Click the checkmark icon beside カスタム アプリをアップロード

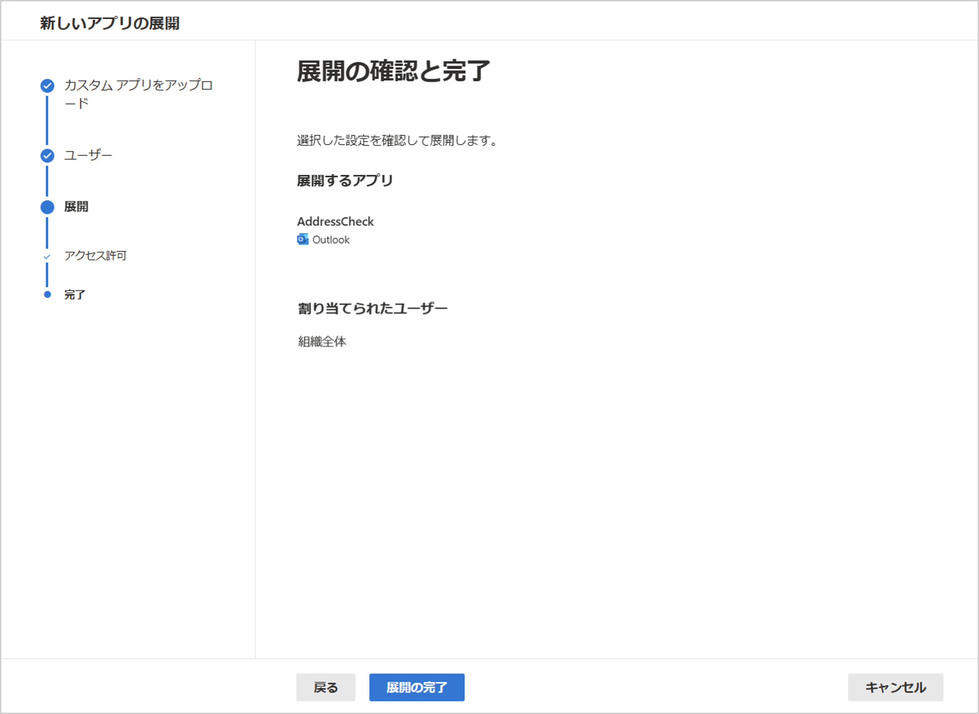click(47, 85)
